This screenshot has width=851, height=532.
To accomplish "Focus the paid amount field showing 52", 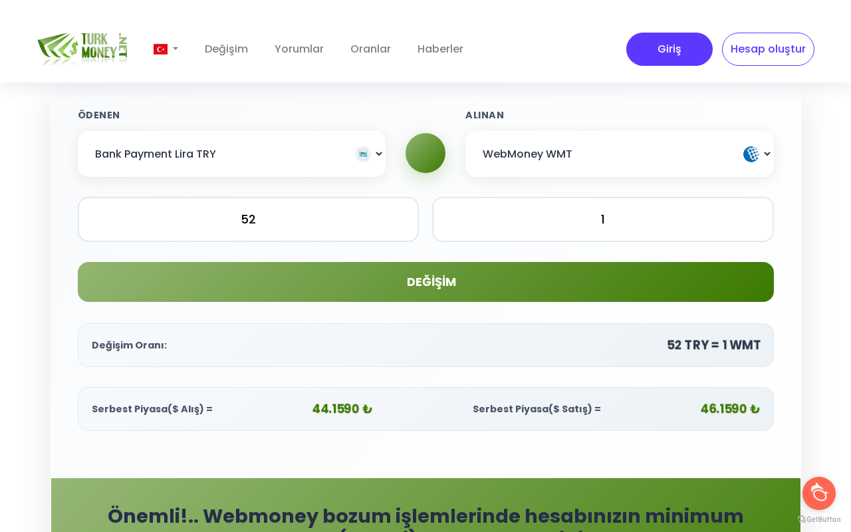I will [x=248, y=219].
